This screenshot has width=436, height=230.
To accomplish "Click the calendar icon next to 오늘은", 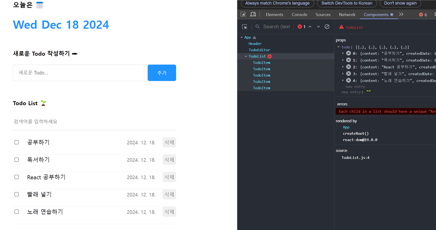I will pos(39,5).
